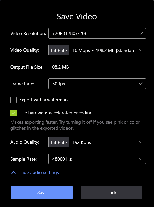This screenshot has height=207, width=154.
Task: Uncheck the hardware-accelerated encoding checkbox
Action: coord(14,113)
